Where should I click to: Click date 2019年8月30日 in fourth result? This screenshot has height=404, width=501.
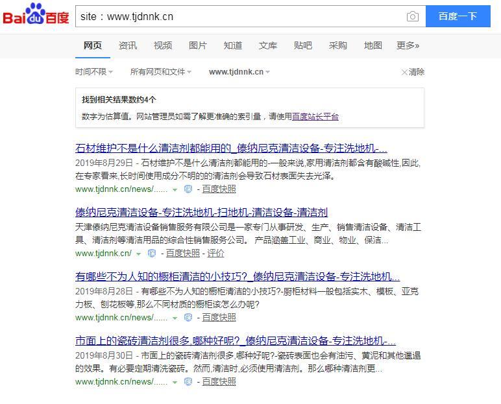104,355
